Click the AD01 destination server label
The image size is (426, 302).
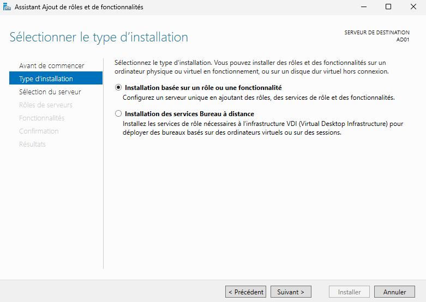pyautogui.click(x=403, y=39)
